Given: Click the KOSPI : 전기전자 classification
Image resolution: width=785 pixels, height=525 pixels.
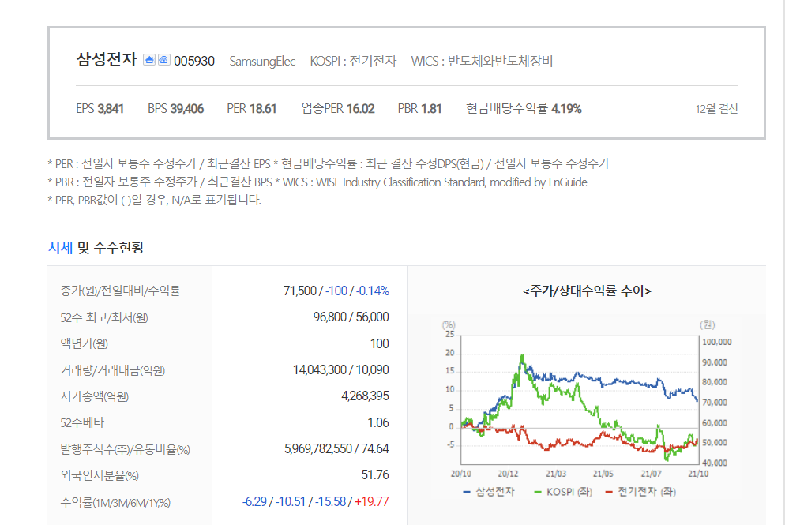Looking at the screenshot, I should [353, 61].
